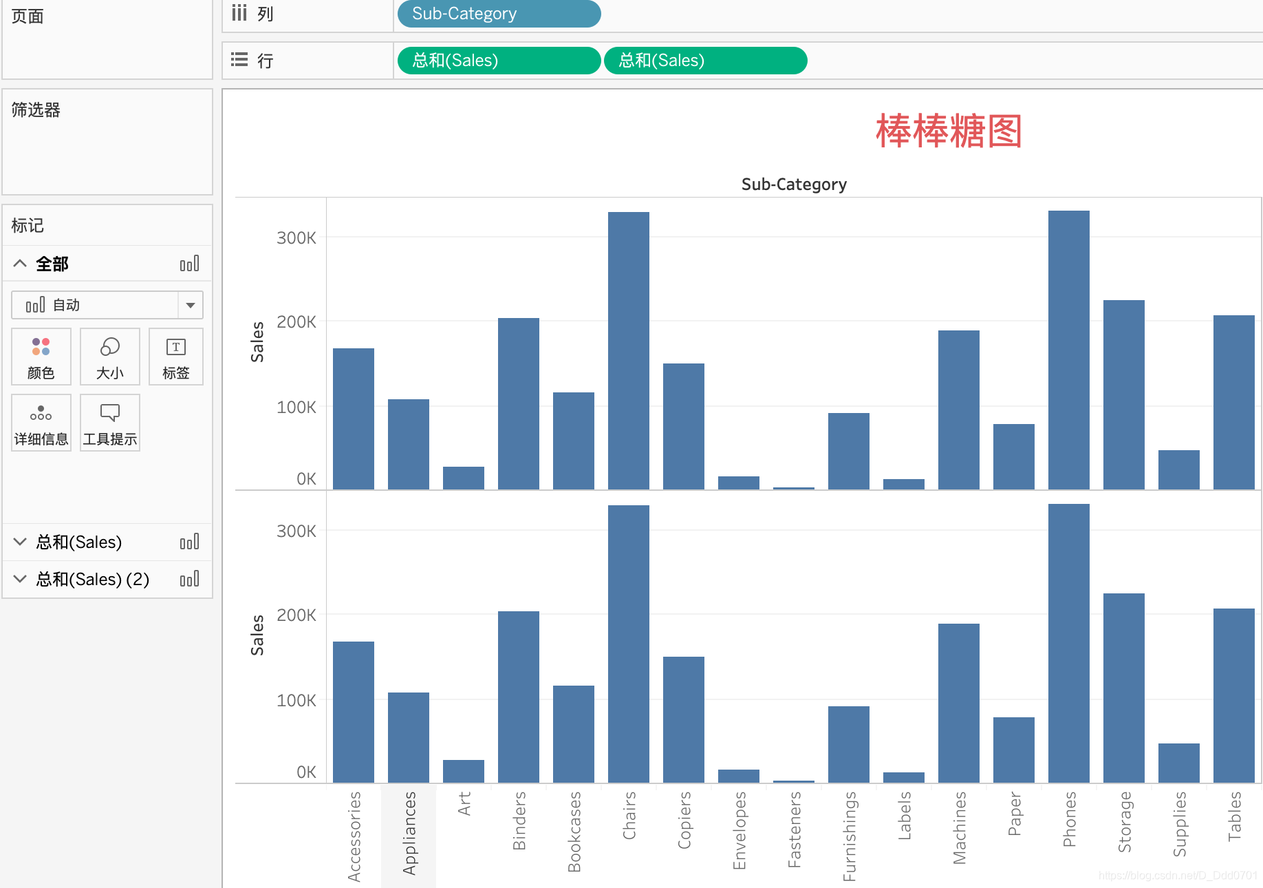The image size is (1263, 888).
Task: Click the Fasteners axis label
Action: pyautogui.click(x=795, y=829)
